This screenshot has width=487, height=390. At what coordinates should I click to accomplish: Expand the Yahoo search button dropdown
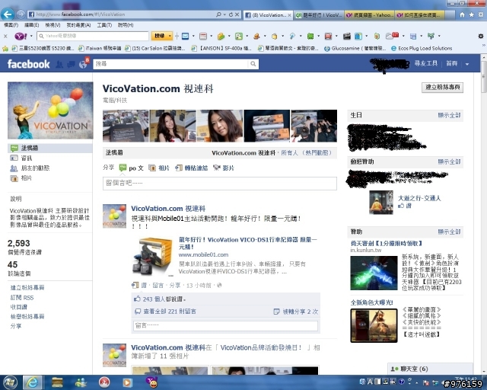[x=170, y=36]
